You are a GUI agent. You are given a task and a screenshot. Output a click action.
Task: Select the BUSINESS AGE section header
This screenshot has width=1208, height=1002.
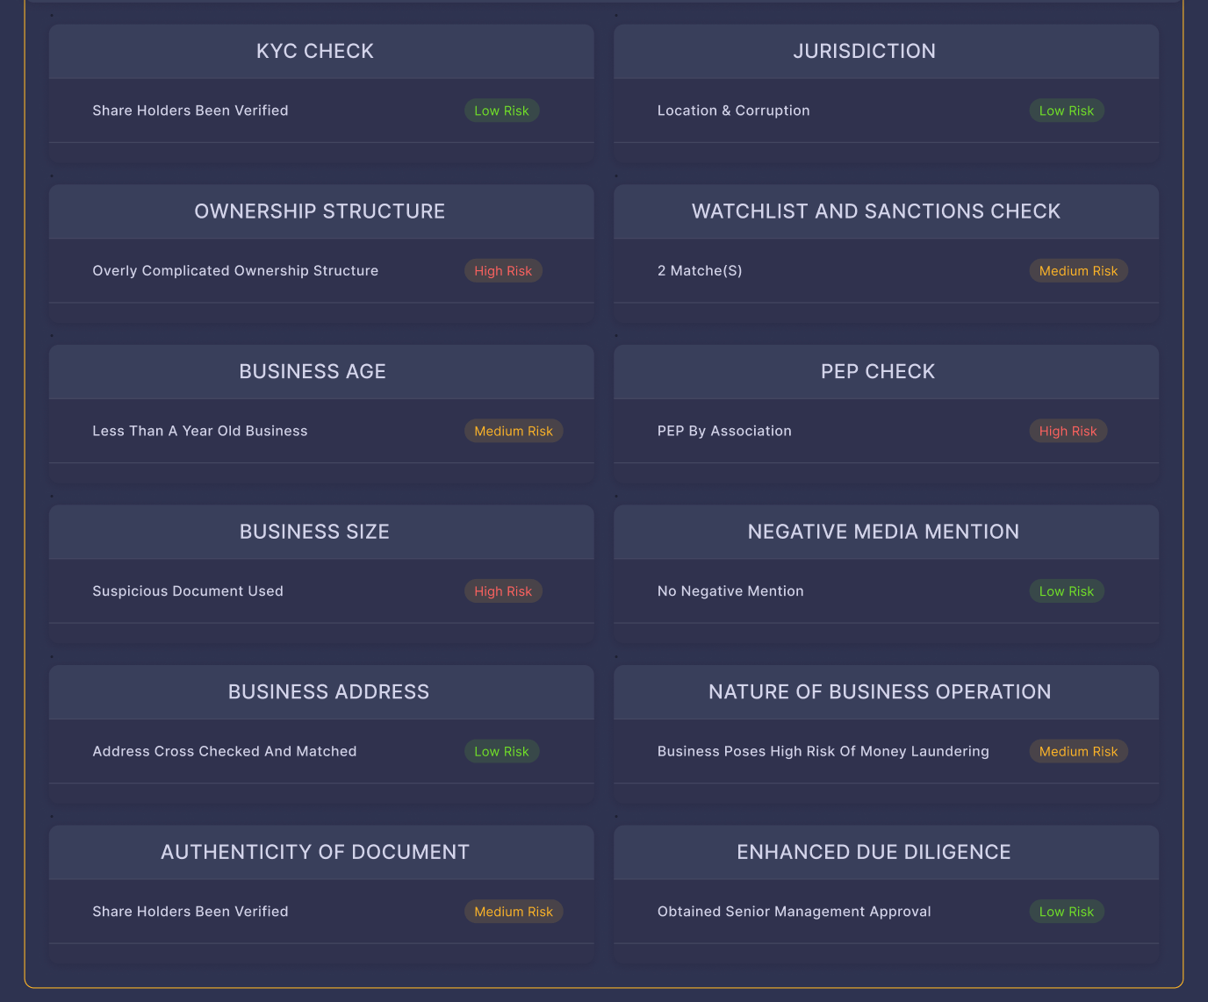[313, 372]
